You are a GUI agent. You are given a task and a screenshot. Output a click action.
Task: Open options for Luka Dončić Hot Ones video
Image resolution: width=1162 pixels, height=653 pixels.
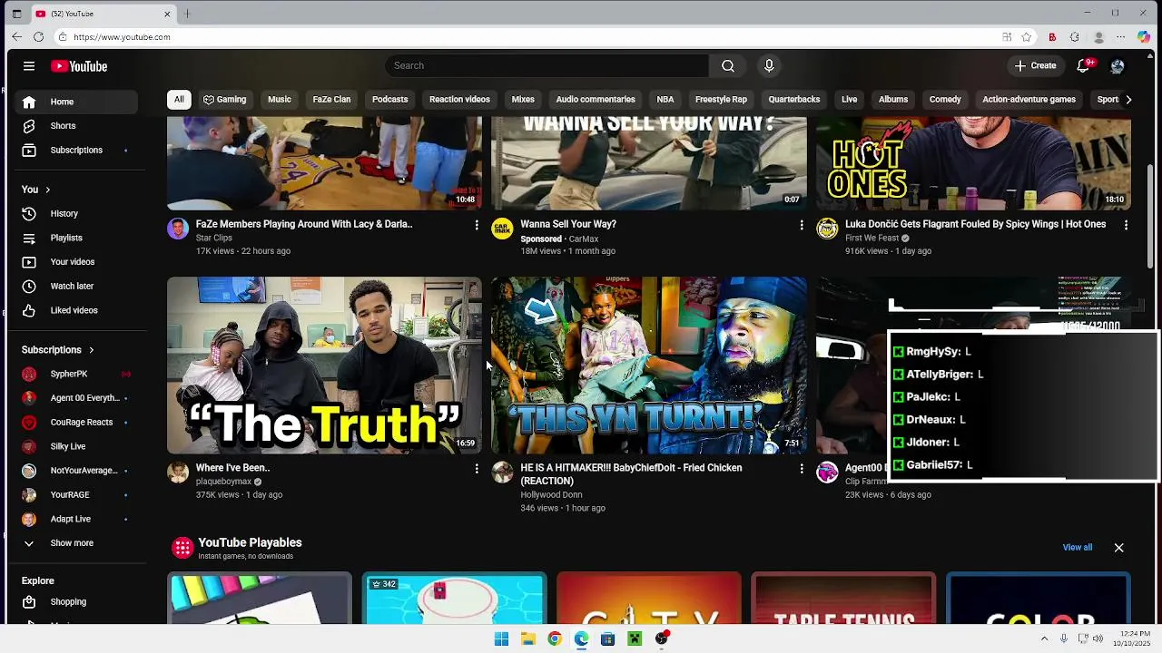coord(1127,225)
